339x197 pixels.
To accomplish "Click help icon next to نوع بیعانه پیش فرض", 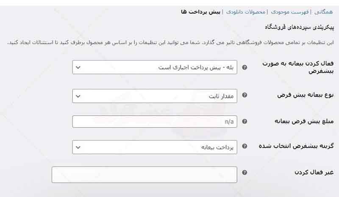I will 245,95.
